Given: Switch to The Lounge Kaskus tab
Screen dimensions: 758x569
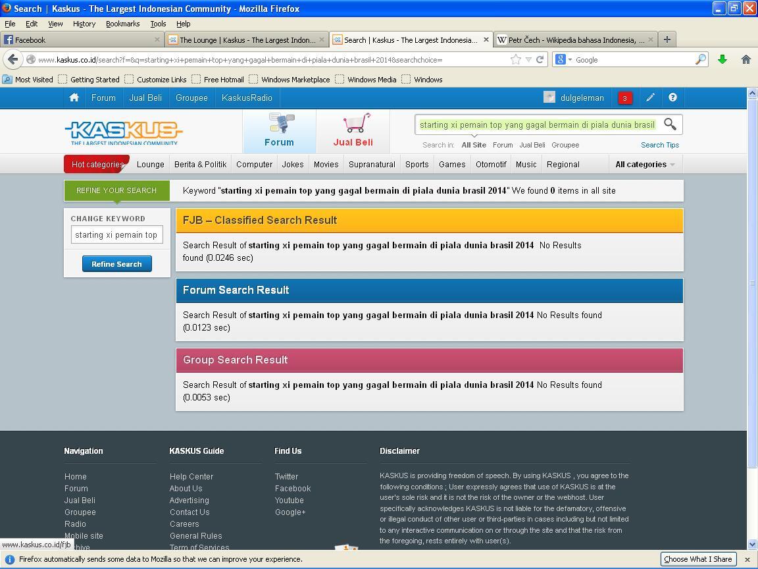Looking at the screenshot, I should (247, 40).
